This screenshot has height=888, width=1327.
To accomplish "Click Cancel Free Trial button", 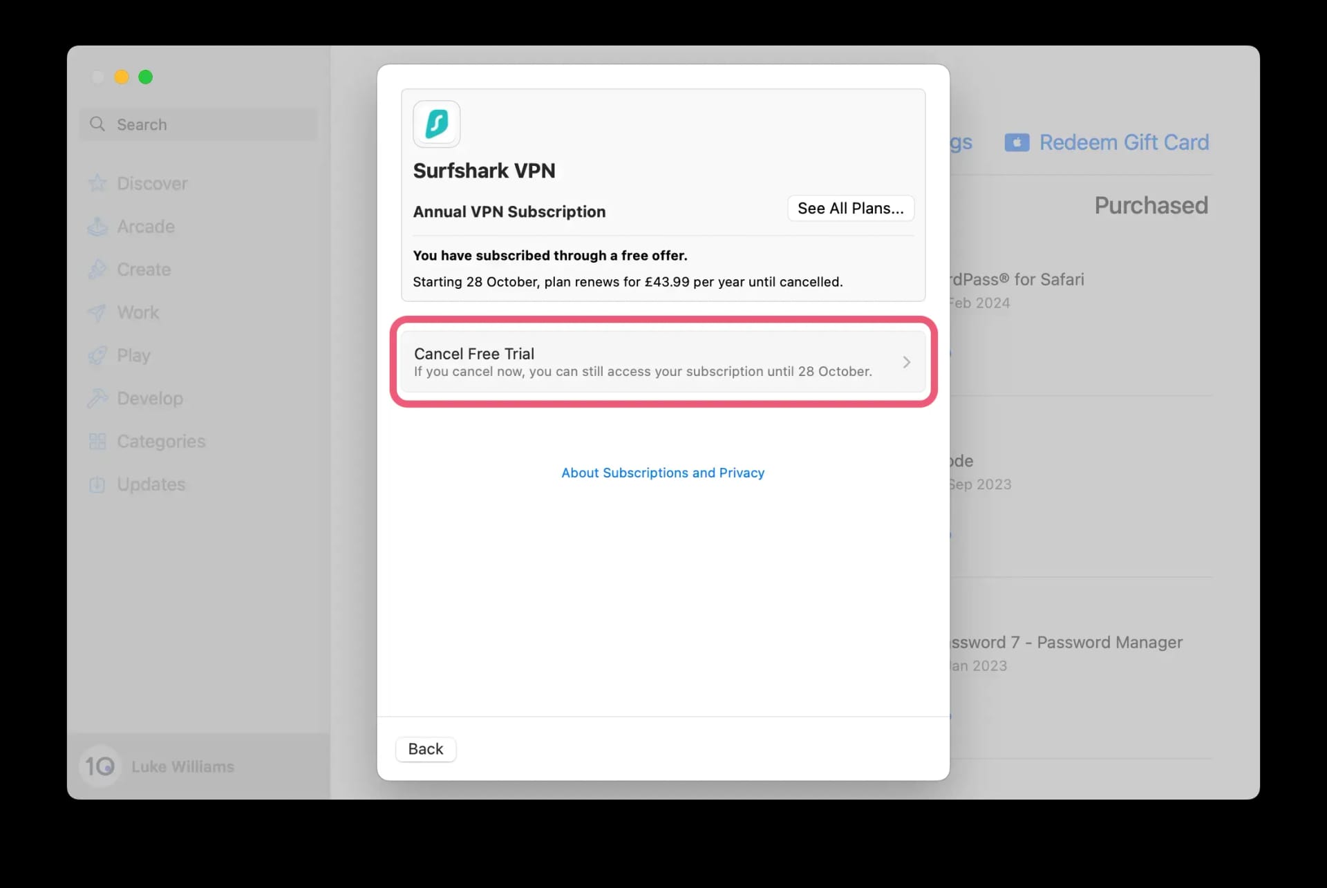I will pos(663,361).
